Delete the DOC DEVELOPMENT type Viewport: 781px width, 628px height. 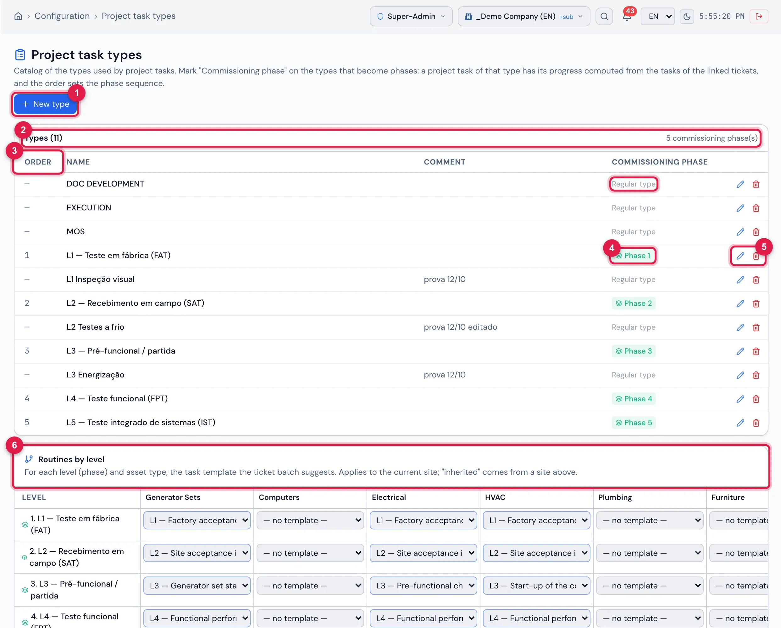pos(756,184)
